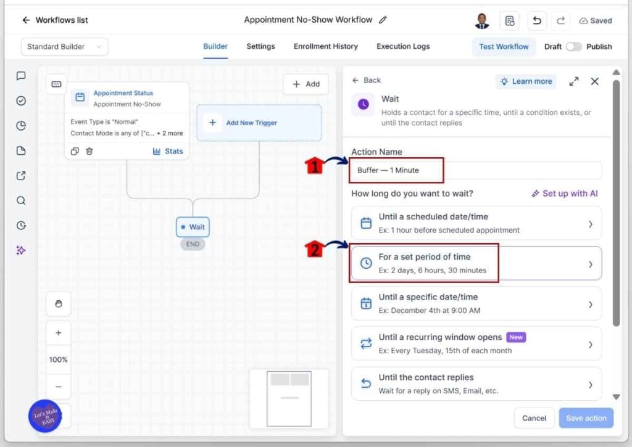Click the canvas minimap thumbnail
Image resolution: width=632 pixels, height=447 pixels.
[289, 399]
